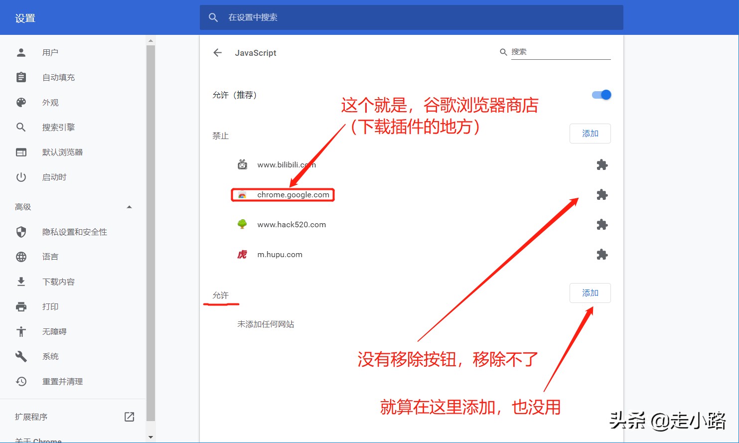The width and height of the screenshot is (739, 443).
Task: Select the 用户 (User) icon in sidebar
Action: (x=20, y=52)
